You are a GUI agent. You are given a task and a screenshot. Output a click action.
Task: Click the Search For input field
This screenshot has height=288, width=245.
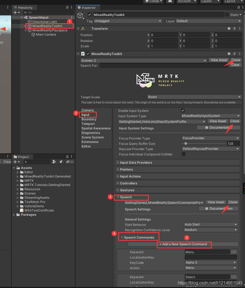pyautogui.click(x=164, y=66)
